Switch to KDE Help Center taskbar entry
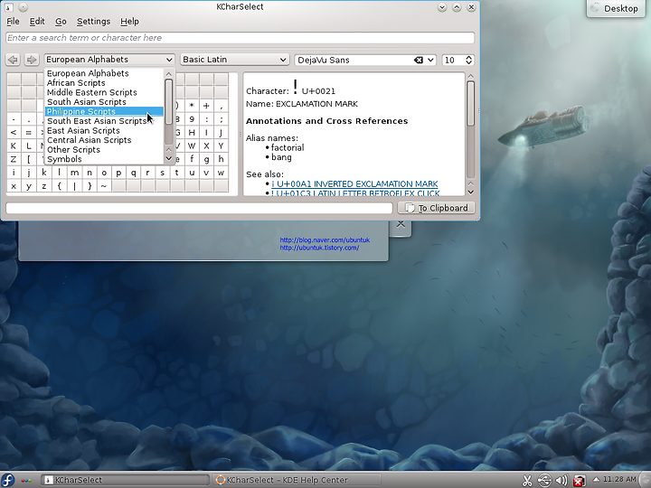The width and height of the screenshot is (651, 488). tap(297, 480)
